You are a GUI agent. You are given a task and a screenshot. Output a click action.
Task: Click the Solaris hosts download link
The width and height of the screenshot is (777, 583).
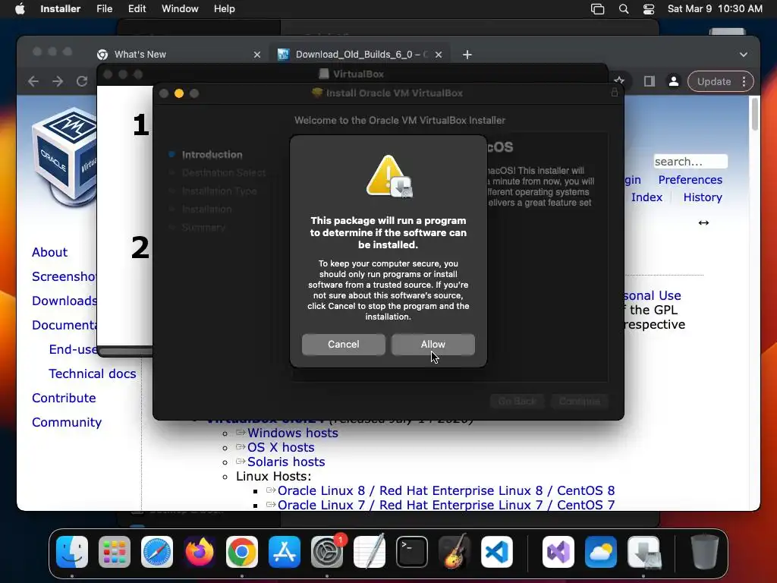[x=286, y=462]
